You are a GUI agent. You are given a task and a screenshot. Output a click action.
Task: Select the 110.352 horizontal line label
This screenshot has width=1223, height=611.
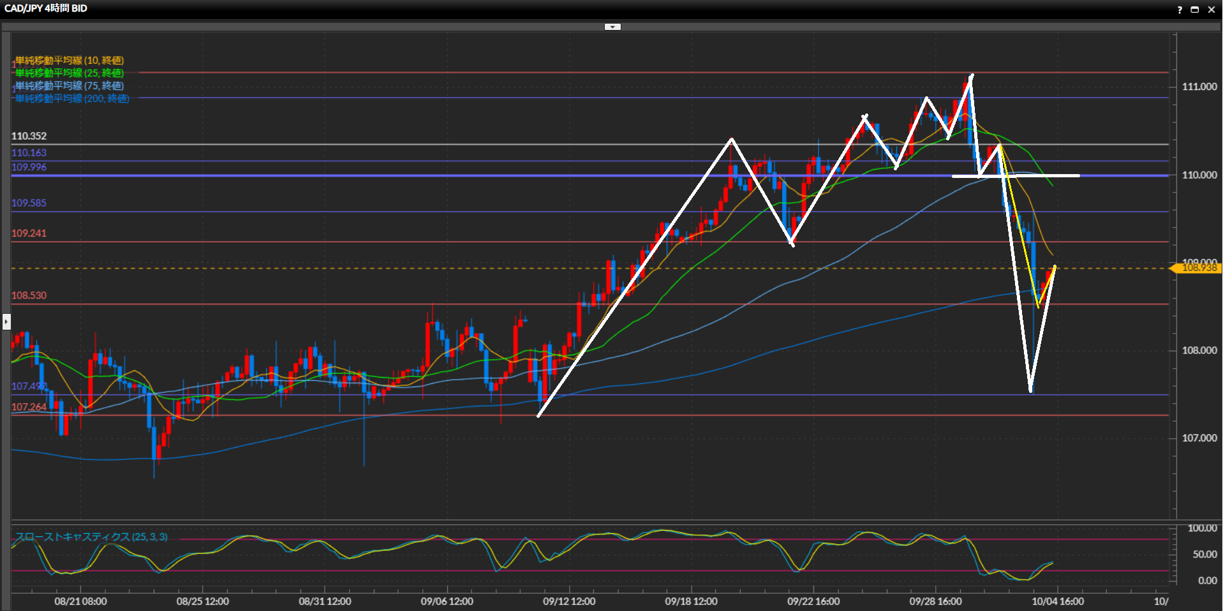(x=29, y=136)
